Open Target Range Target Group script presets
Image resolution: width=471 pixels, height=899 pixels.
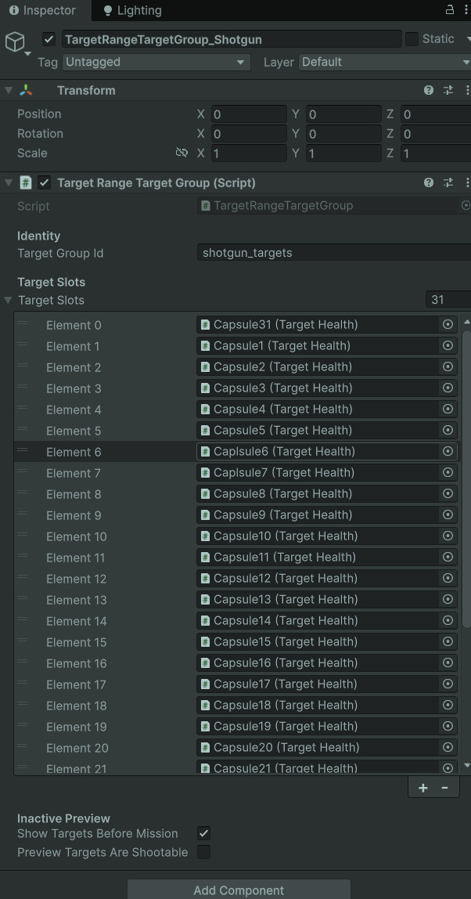pyautogui.click(x=448, y=182)
